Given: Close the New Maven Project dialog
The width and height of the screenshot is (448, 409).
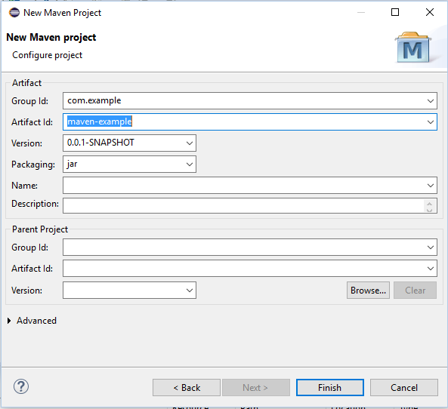Looking at the screenshot, I should (x=430, y=12).
